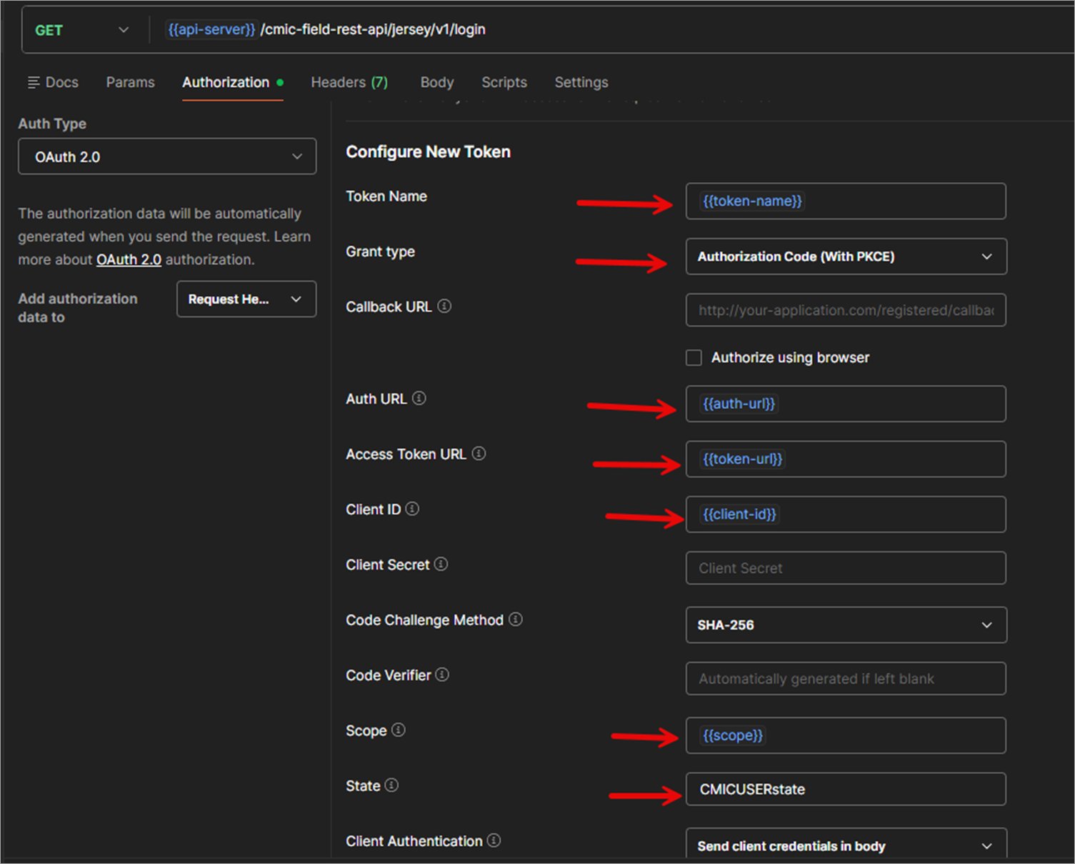Open the Grant type dropdown
Screen dimensions: 1075x864
click(x=845, y=257)
